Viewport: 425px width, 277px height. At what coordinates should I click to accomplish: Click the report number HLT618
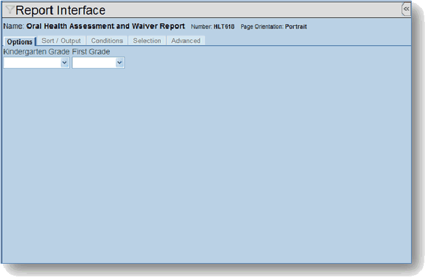(224, 27)
